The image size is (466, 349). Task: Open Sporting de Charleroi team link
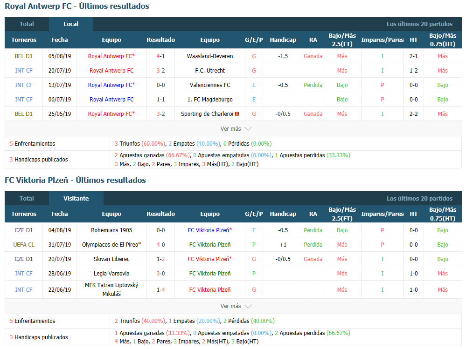(207, 114)
